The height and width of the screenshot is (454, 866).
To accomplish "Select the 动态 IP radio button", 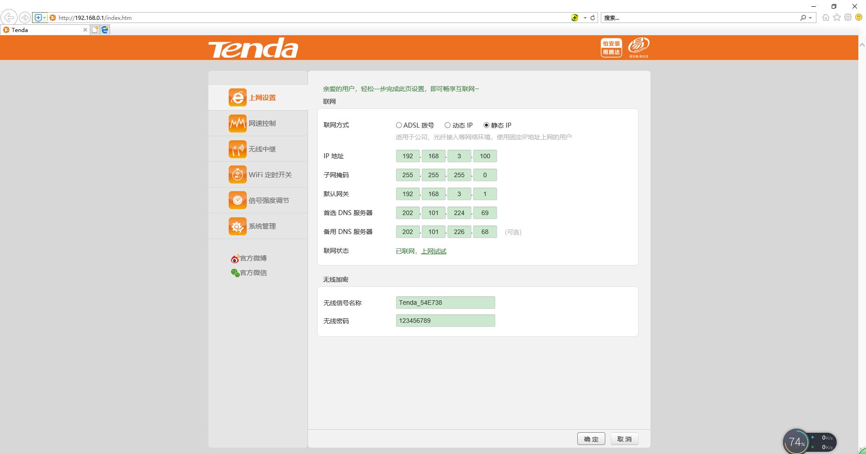I will (447, 125).
